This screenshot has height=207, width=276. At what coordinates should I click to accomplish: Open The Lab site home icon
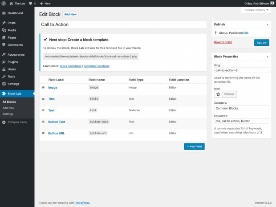point(11,4)
